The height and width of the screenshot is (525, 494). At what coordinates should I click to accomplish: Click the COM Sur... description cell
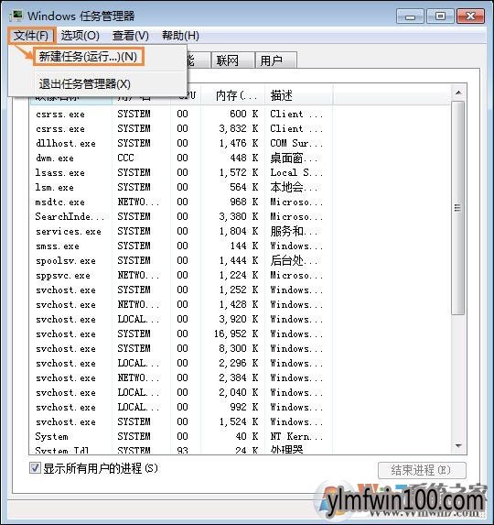[296, 143]
